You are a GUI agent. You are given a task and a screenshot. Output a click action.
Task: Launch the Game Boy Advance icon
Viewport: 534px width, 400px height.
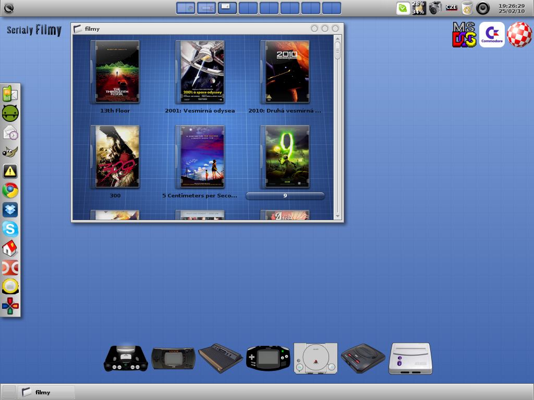[269, 358]
